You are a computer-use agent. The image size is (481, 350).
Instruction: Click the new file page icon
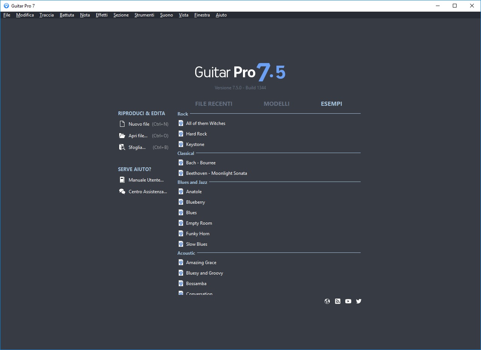[x=122, y=124]
